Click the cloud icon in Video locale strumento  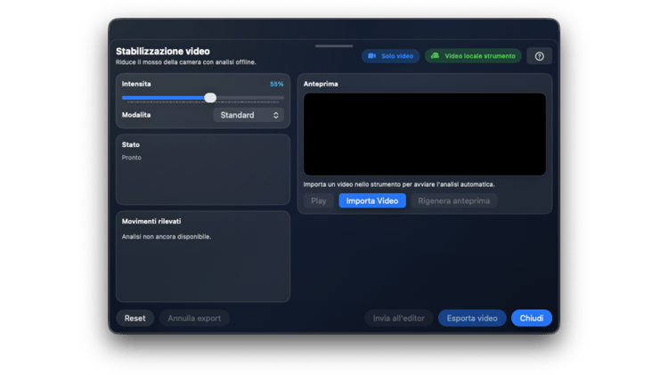[x=435, y=56]
